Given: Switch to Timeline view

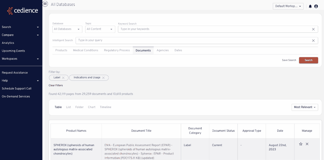Looking at the screenshot, I should tap(105, 107).
